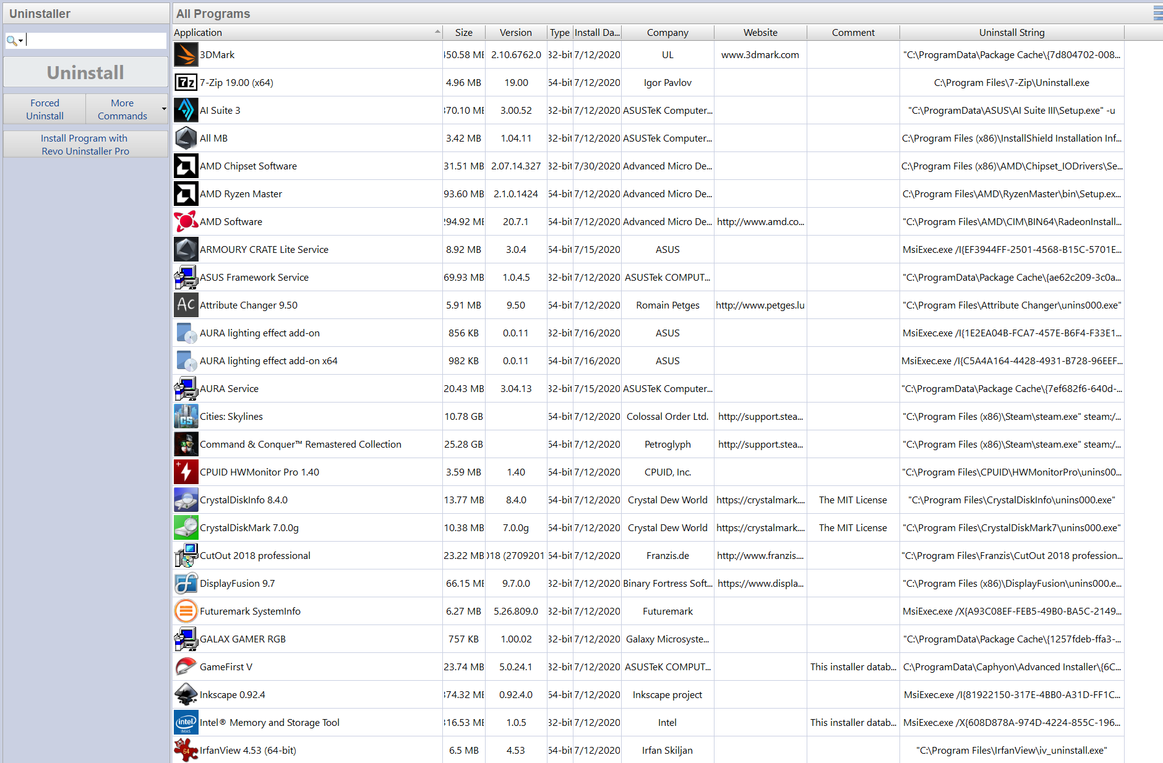The image size is (1163, 763).
Task: Select the CPUID, Inc. company cell
Action: [x=667, y=472]
